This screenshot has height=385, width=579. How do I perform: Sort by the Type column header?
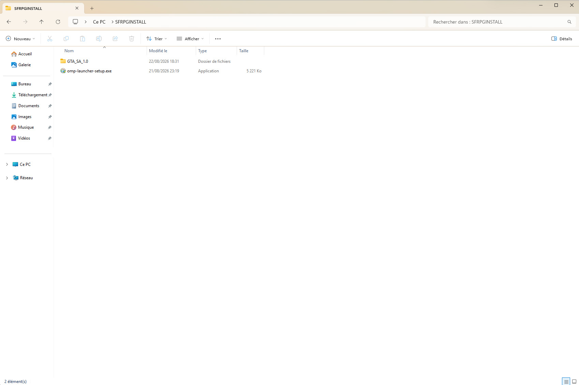pyautogui.click(x=203, y=51)
